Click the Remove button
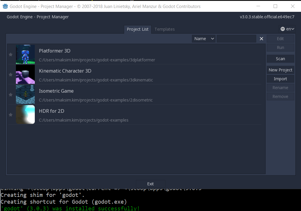Image resolution: width=301 pixels, height=211 pixels. pos(280,96)
